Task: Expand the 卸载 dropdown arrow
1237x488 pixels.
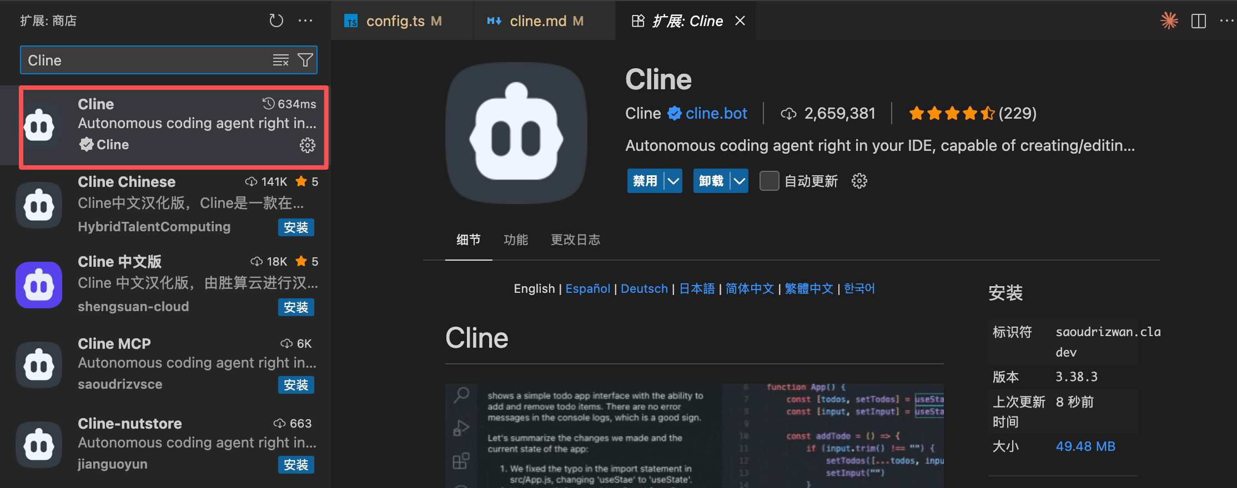Action: click(x=740, y=181)
